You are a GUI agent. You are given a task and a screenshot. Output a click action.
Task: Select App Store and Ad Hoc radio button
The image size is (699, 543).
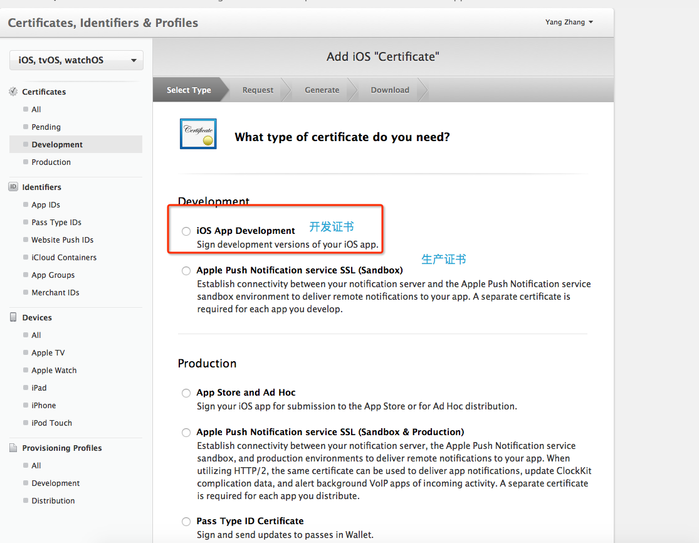point(186,393)
